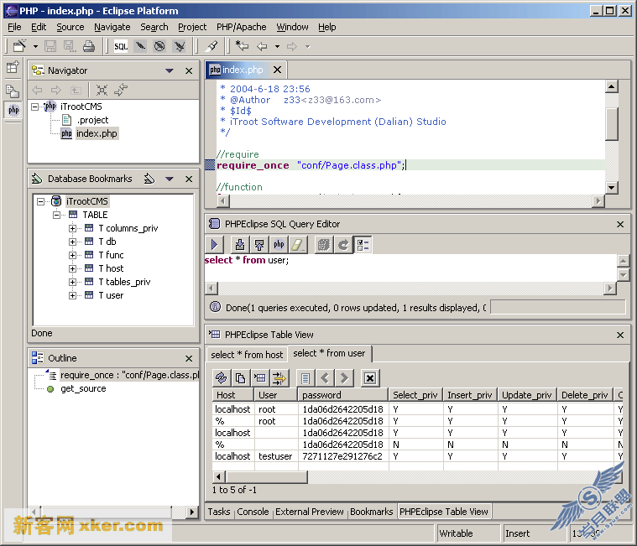637x546 pixels.
Task: Close the Database Bookmarks view
Action: point(189,179)
